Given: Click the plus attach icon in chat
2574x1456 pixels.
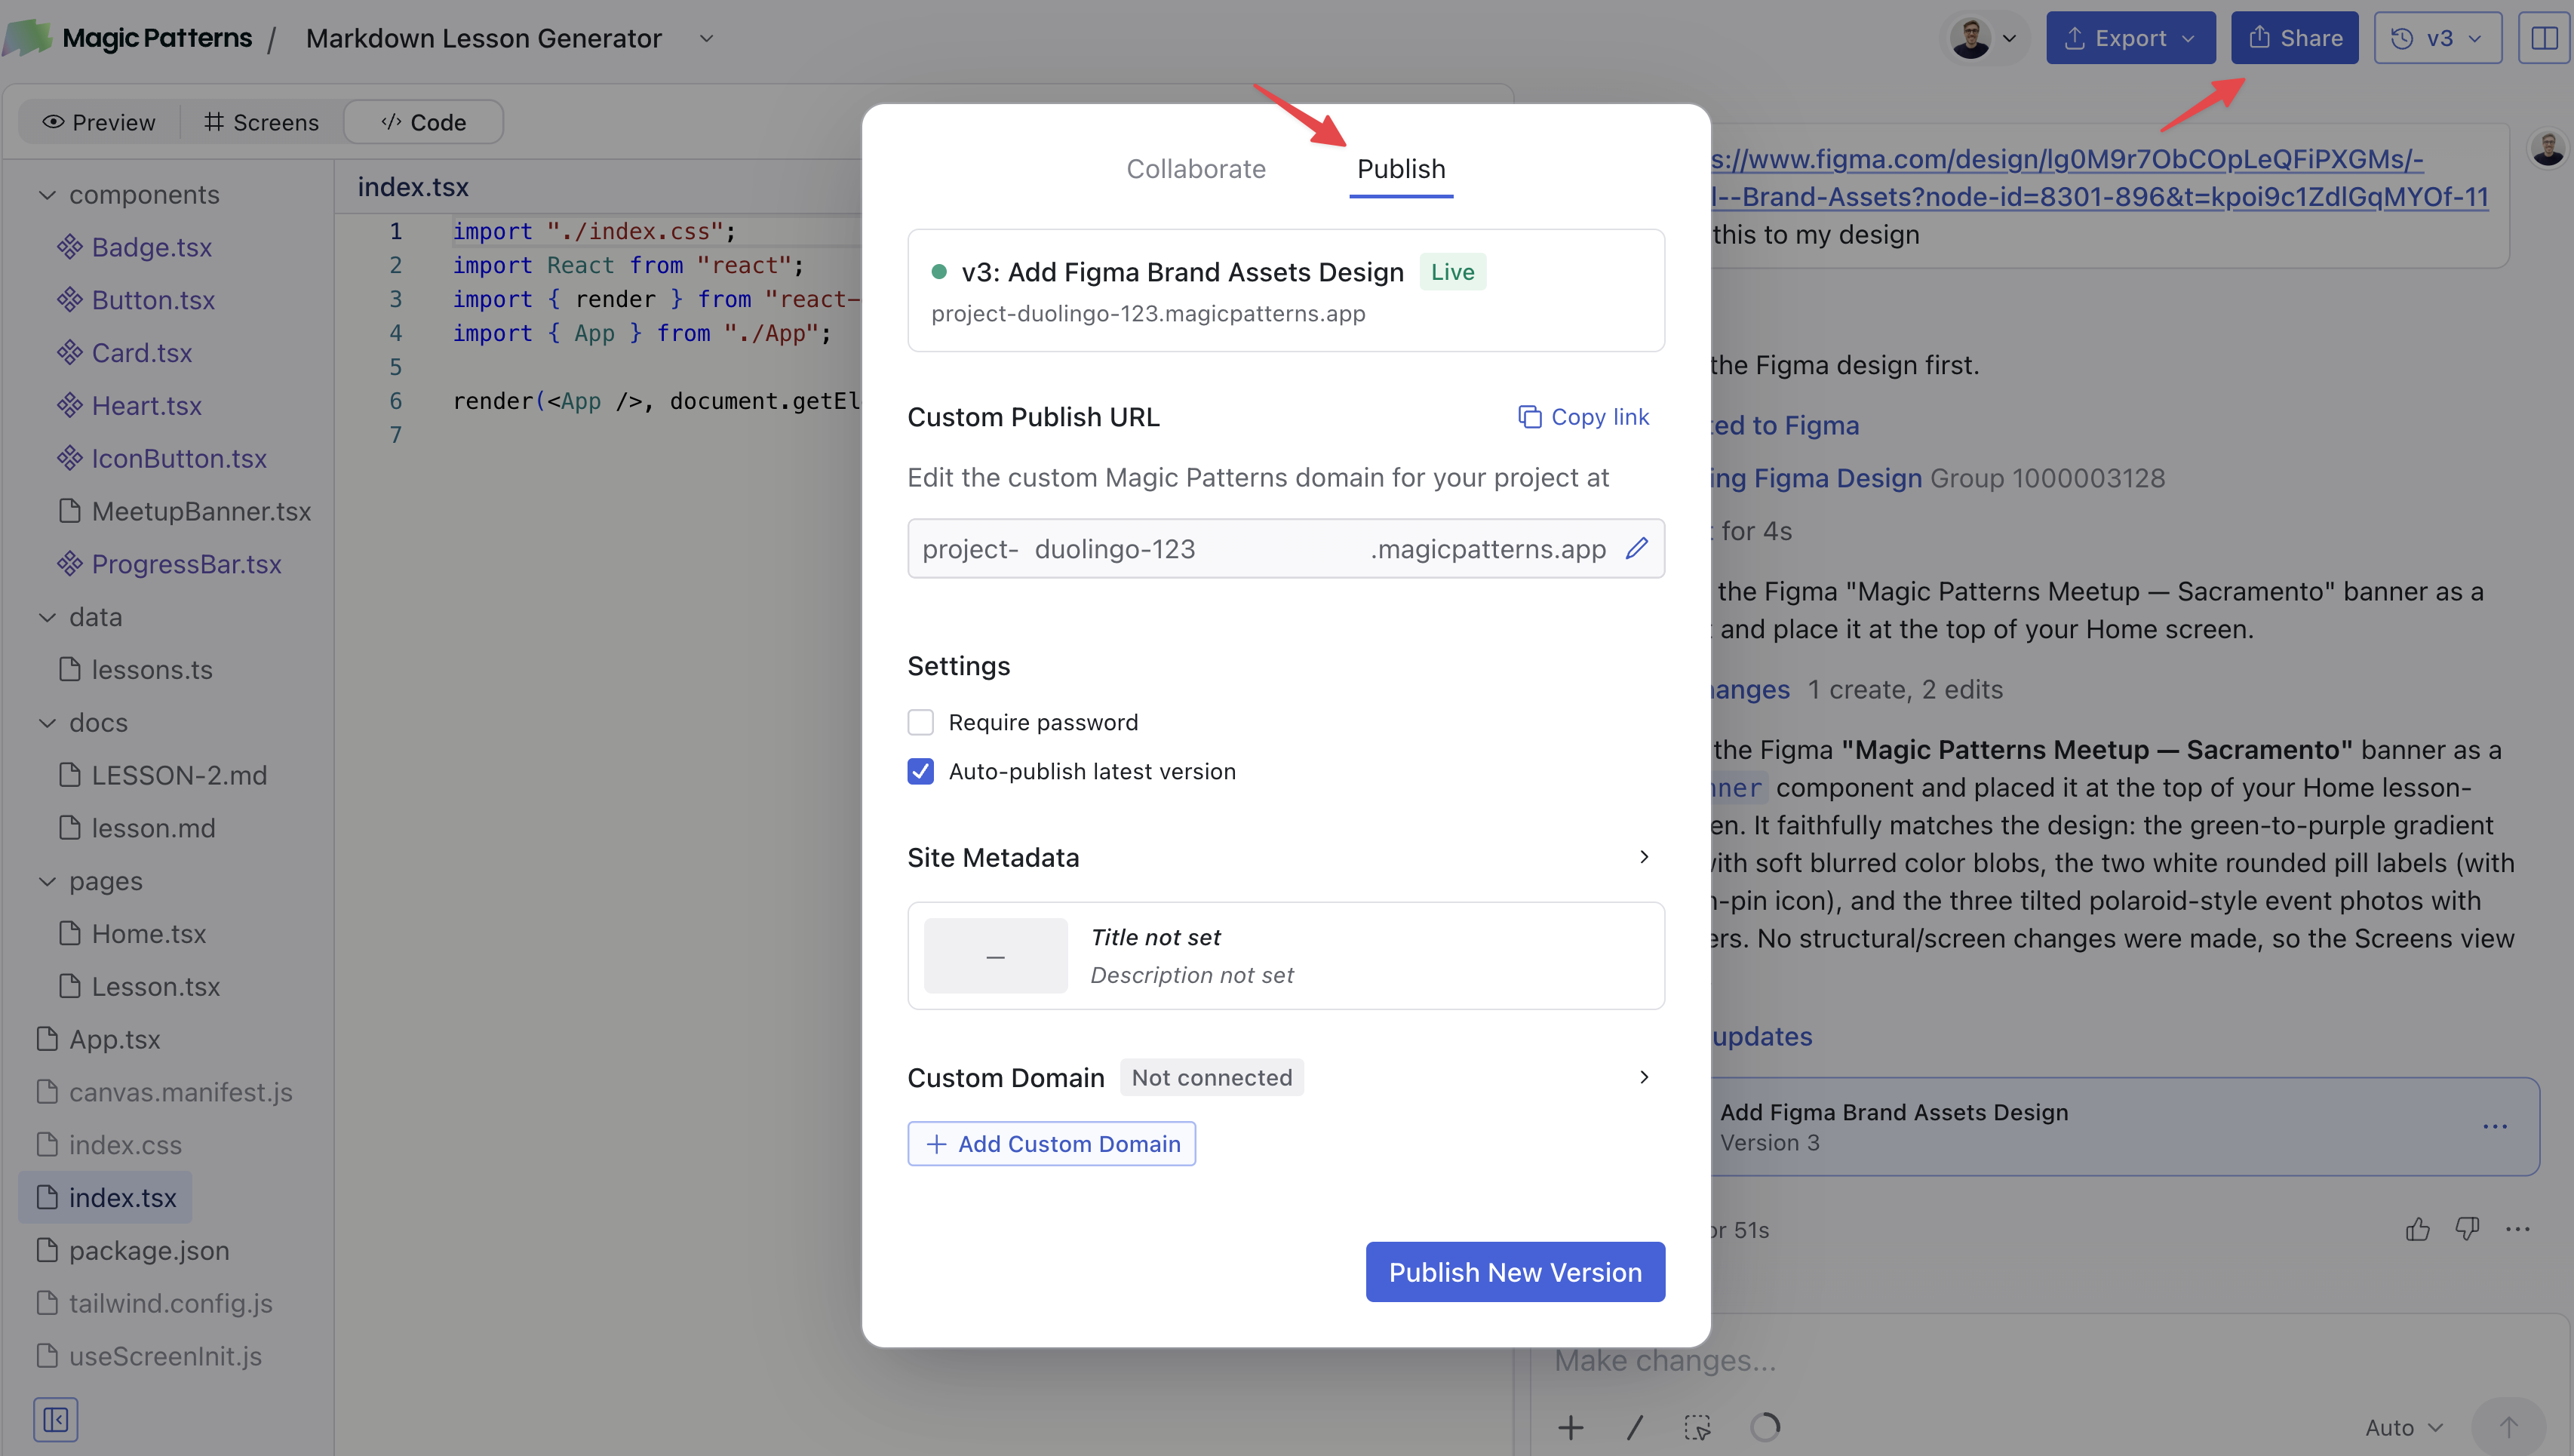Looking at the screenshot, I should (1570, 1427).
